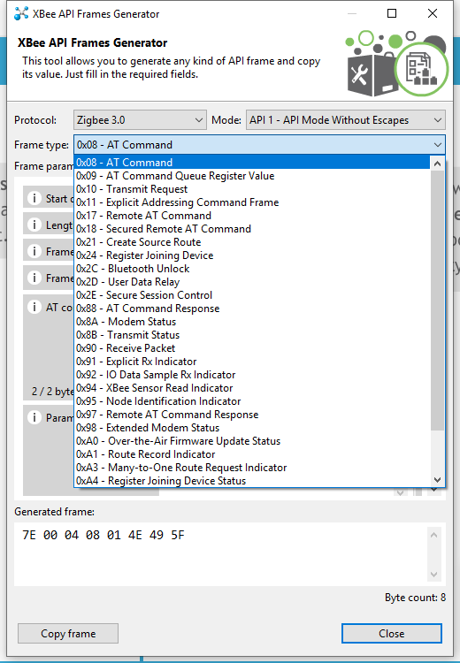Screen dimensions: 460x663
Task: Select 0x24 - Register Joining Device
Action: pyautogui.click(x=252, y=255)
